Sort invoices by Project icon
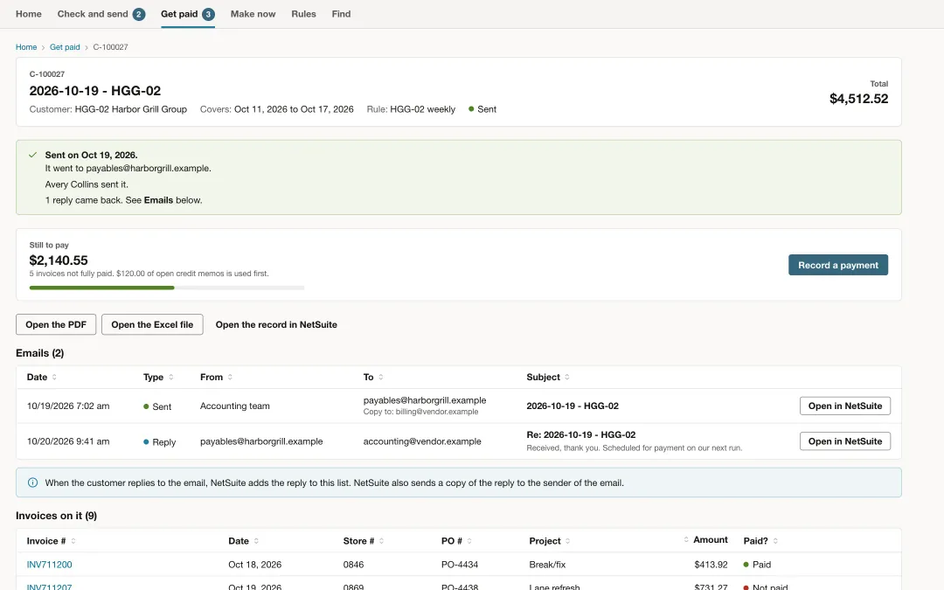Screen dimensions: 944x590 tap(568, 541)
